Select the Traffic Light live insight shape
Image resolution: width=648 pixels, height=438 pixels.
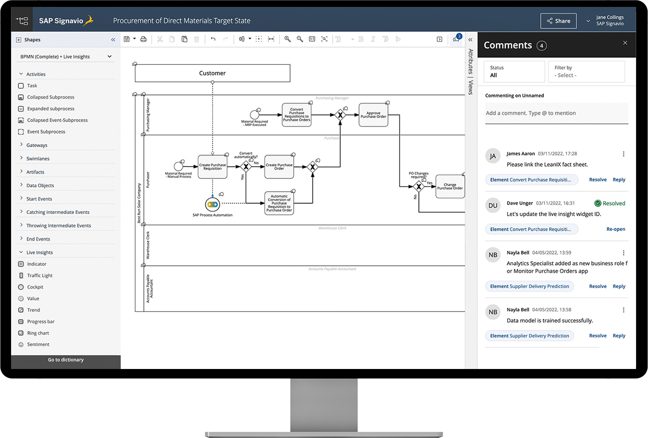pos(40,276)
